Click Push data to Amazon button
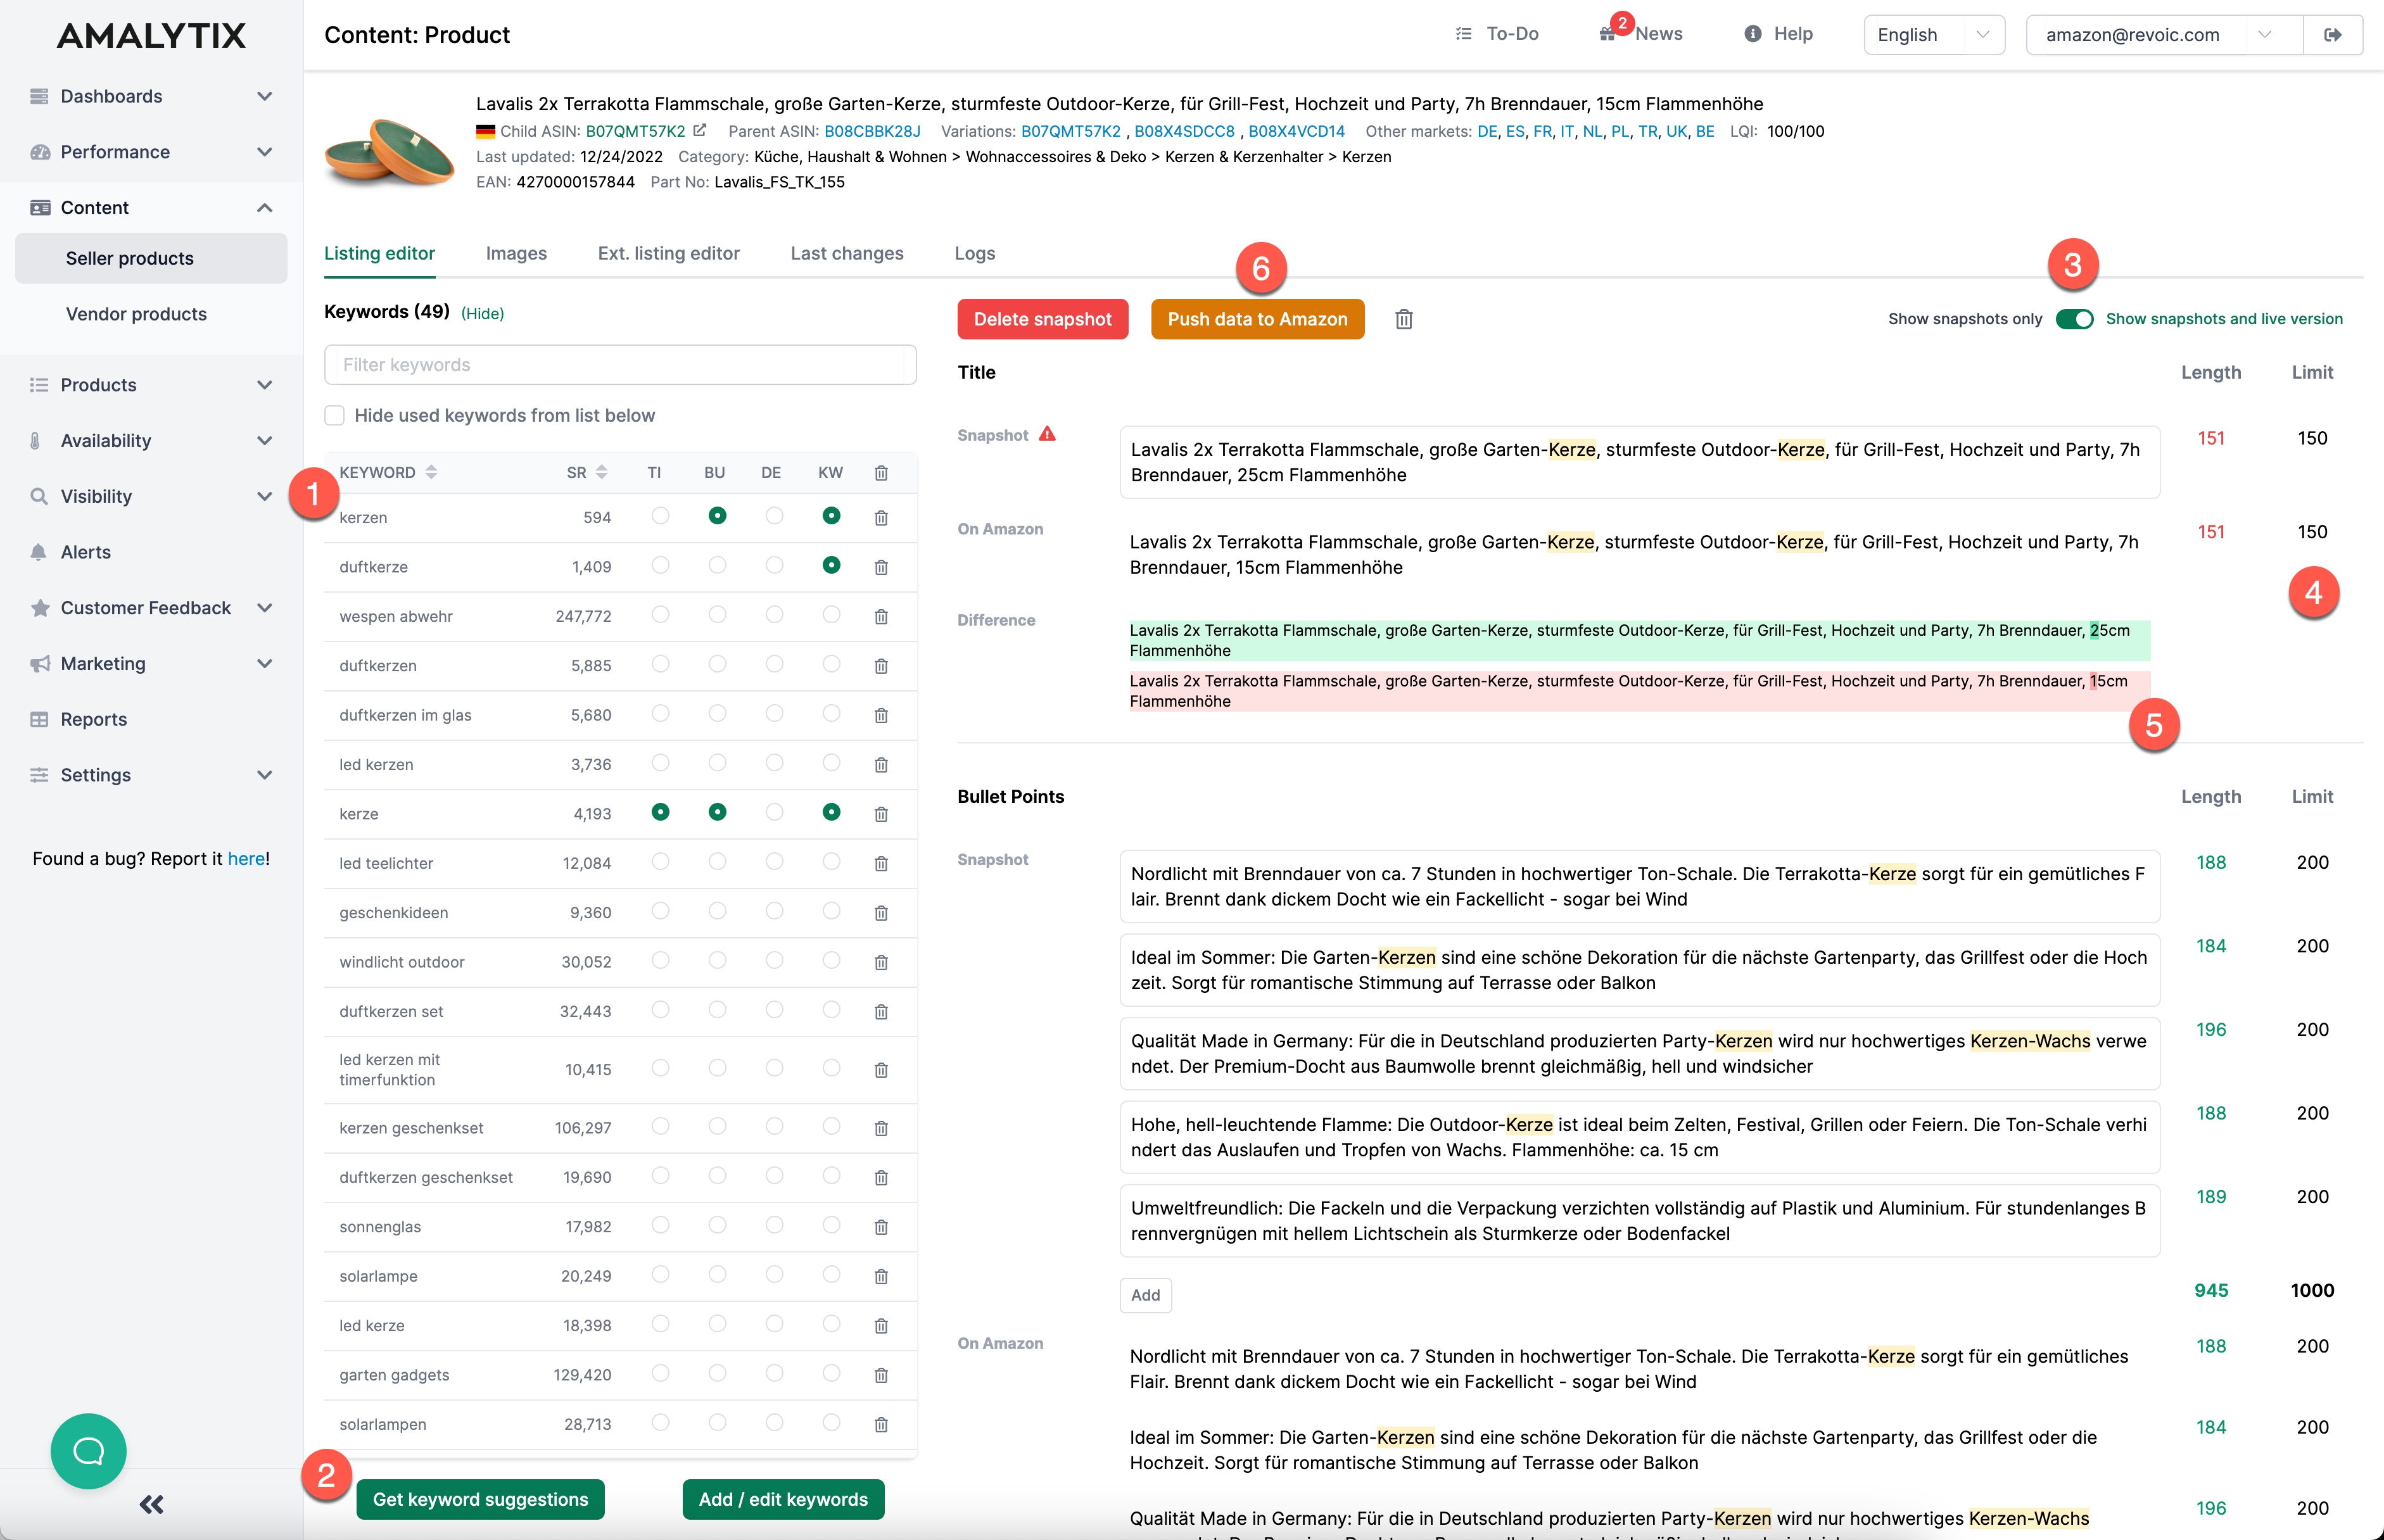The height and width of the screenshot is (1540, 2384). coord(1258,319)
